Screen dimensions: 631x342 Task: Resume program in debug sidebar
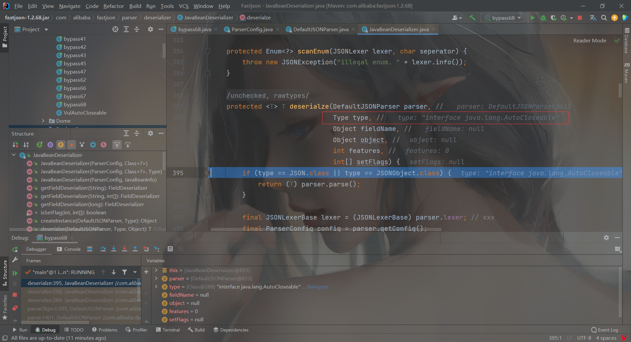coord(15,273)
